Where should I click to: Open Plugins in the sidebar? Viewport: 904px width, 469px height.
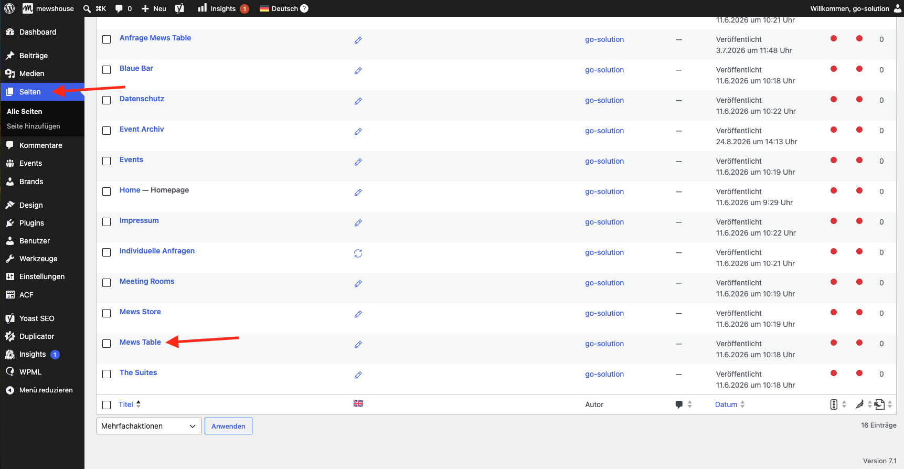42,223
